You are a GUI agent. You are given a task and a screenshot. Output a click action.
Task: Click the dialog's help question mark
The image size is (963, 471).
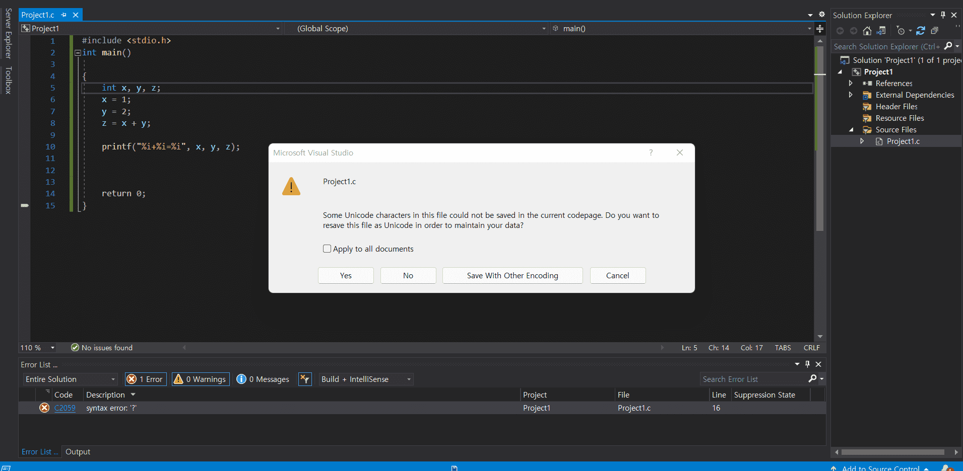(x=651, y=152)
